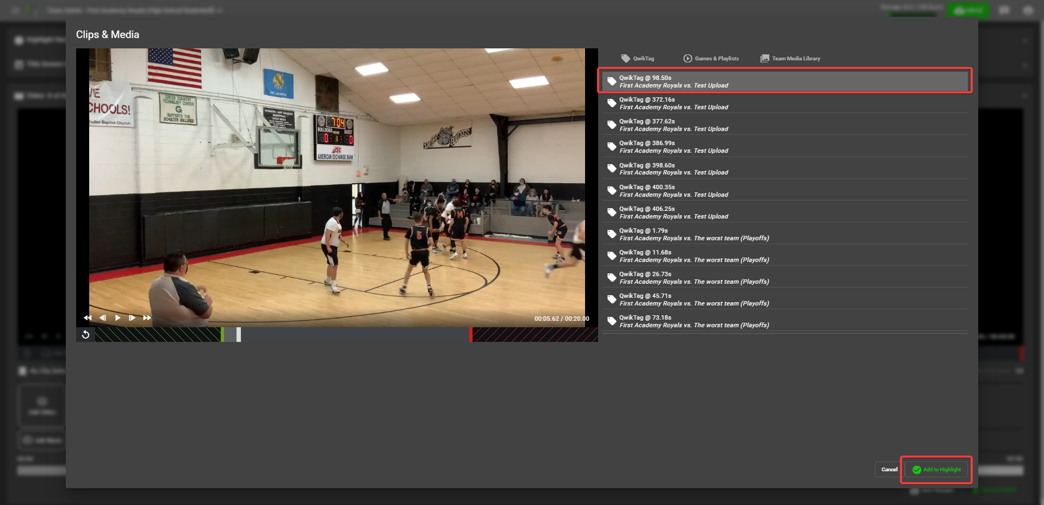The image size is (1044, 505).
Task: Select QwikTag @ 11.68s clip
Action: (x=785, y=255)
